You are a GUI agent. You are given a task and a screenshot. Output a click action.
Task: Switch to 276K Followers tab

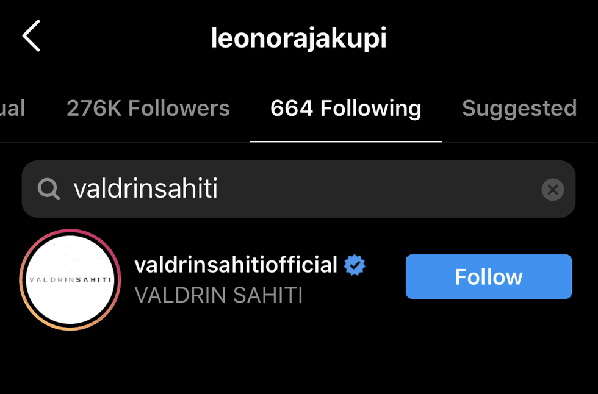point(148,108)
